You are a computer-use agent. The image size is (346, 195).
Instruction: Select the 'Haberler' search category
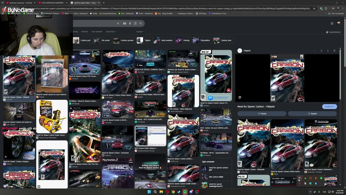point(85,32)
